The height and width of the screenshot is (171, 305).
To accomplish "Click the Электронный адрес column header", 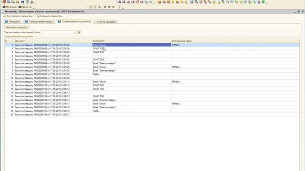I will point(235,41).
